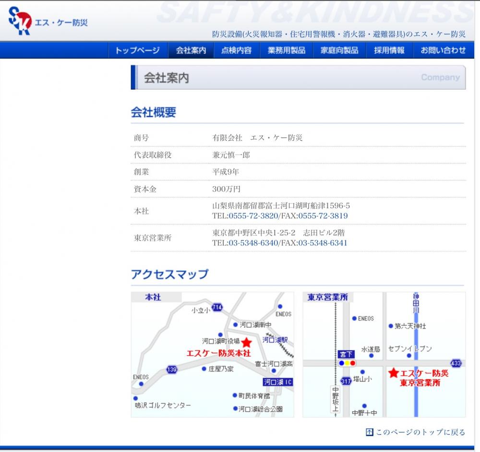Open the 採用情報 page
Viewport: 480px width, 452px height.
click(389, 50)
